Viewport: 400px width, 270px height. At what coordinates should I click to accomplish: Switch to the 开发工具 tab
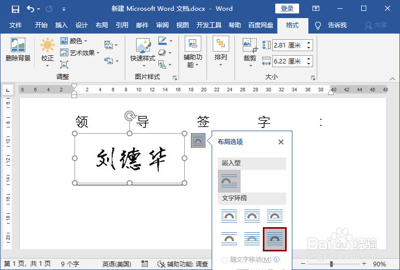(x=209, y=25)
